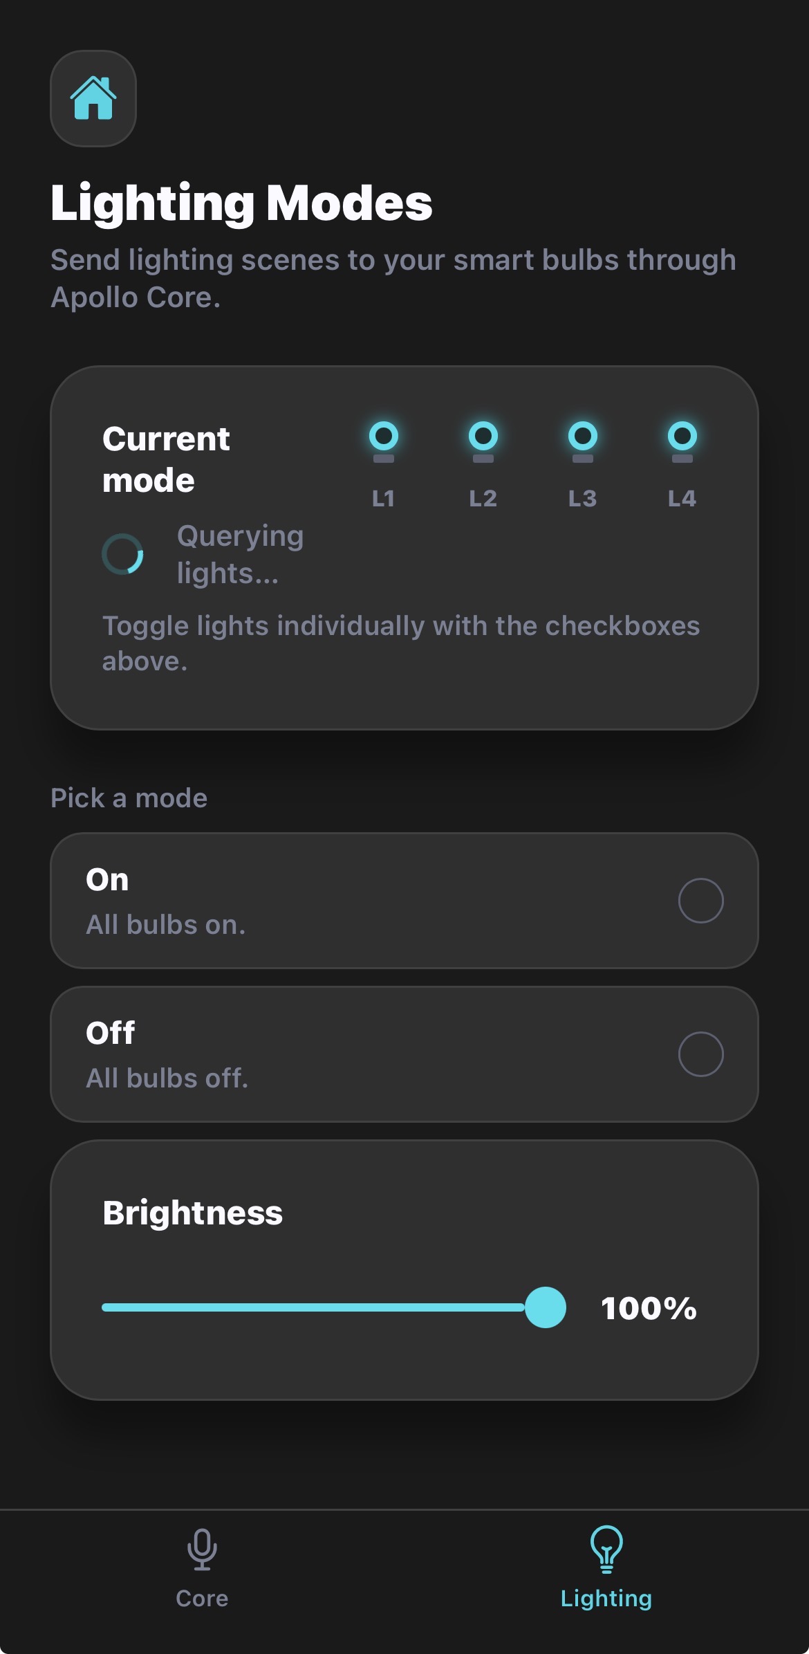The image size is (809, 1654).
Task: Click the Querying lights loading spinner
Action: [x=123, y=554]
